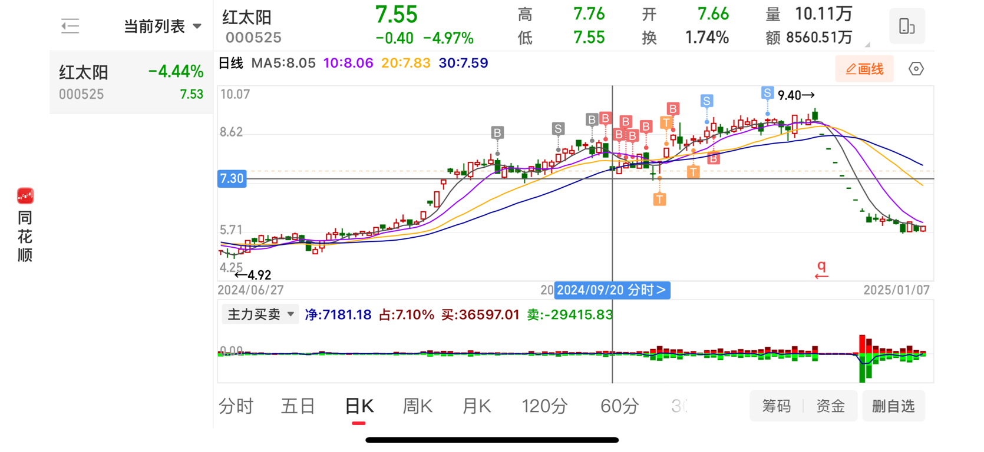
Task: Switch to the 月K tab
Action: coord(476,406)
